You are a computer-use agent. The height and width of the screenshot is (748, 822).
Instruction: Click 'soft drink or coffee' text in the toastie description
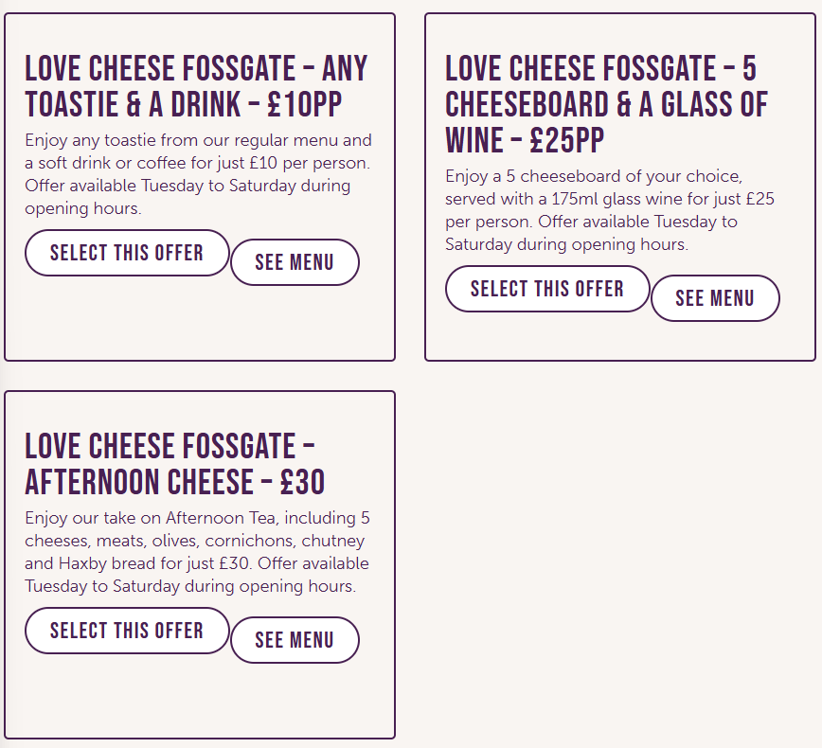coord(108,163)
